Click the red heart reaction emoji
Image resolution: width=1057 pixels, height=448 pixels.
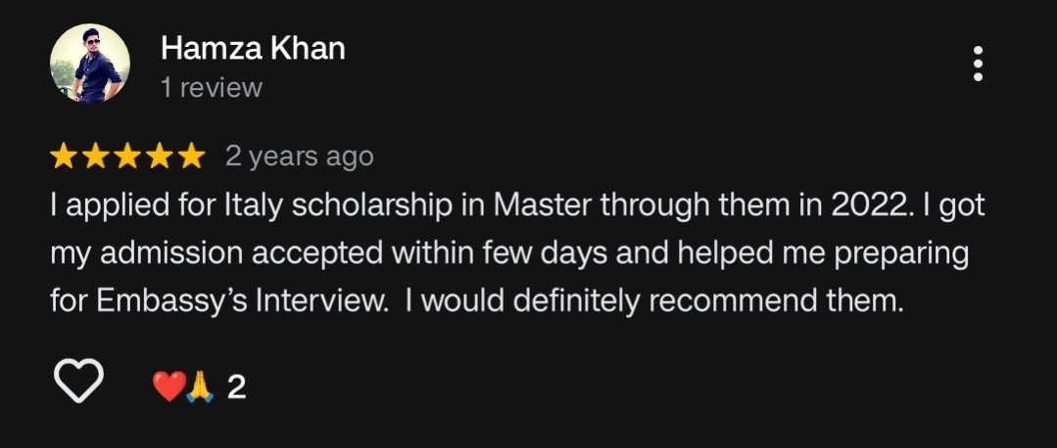click(168, 387)
